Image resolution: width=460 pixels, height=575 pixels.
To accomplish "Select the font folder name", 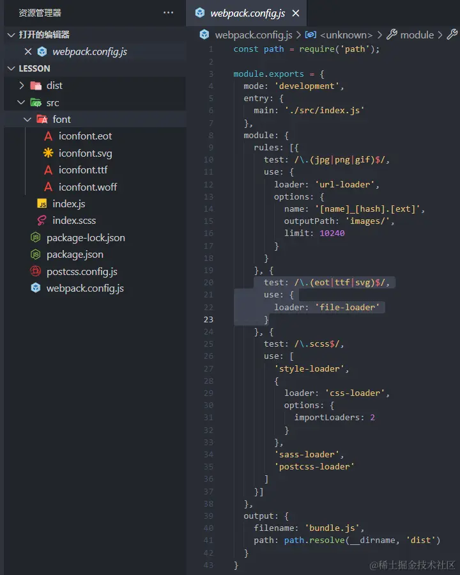I will pyautogui.click(x=61, y=119).
